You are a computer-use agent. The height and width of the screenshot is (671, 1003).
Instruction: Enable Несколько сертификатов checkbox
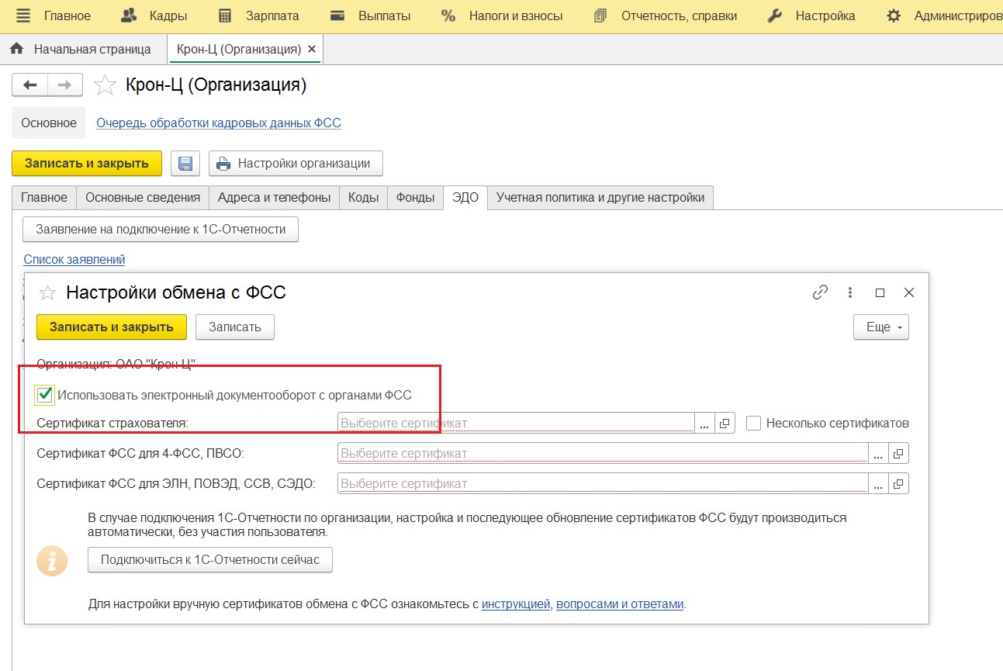pyautogui.click(x=753, y=423)
